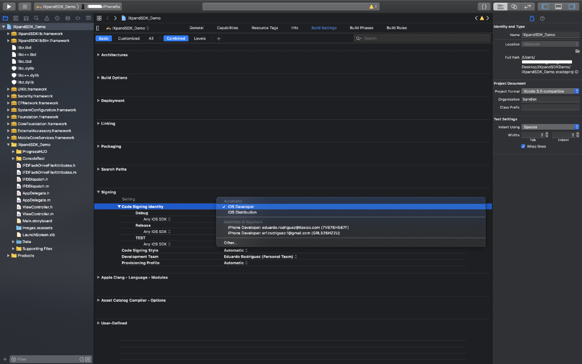Select AppDelegate.m in the navigator
582x364 pixels.
coord(36,200)
